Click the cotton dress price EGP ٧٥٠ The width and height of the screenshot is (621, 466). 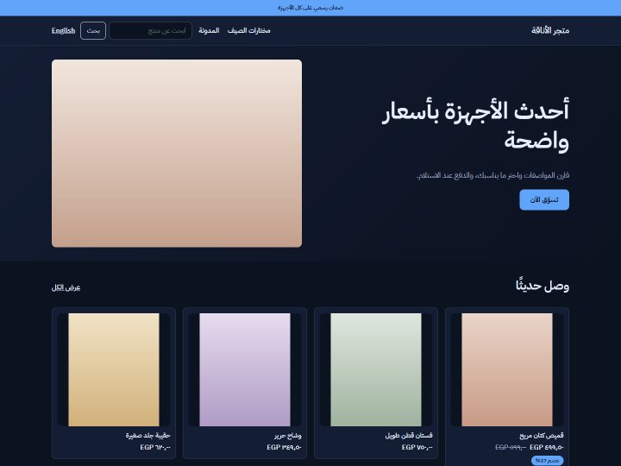[x=417, y=447]
